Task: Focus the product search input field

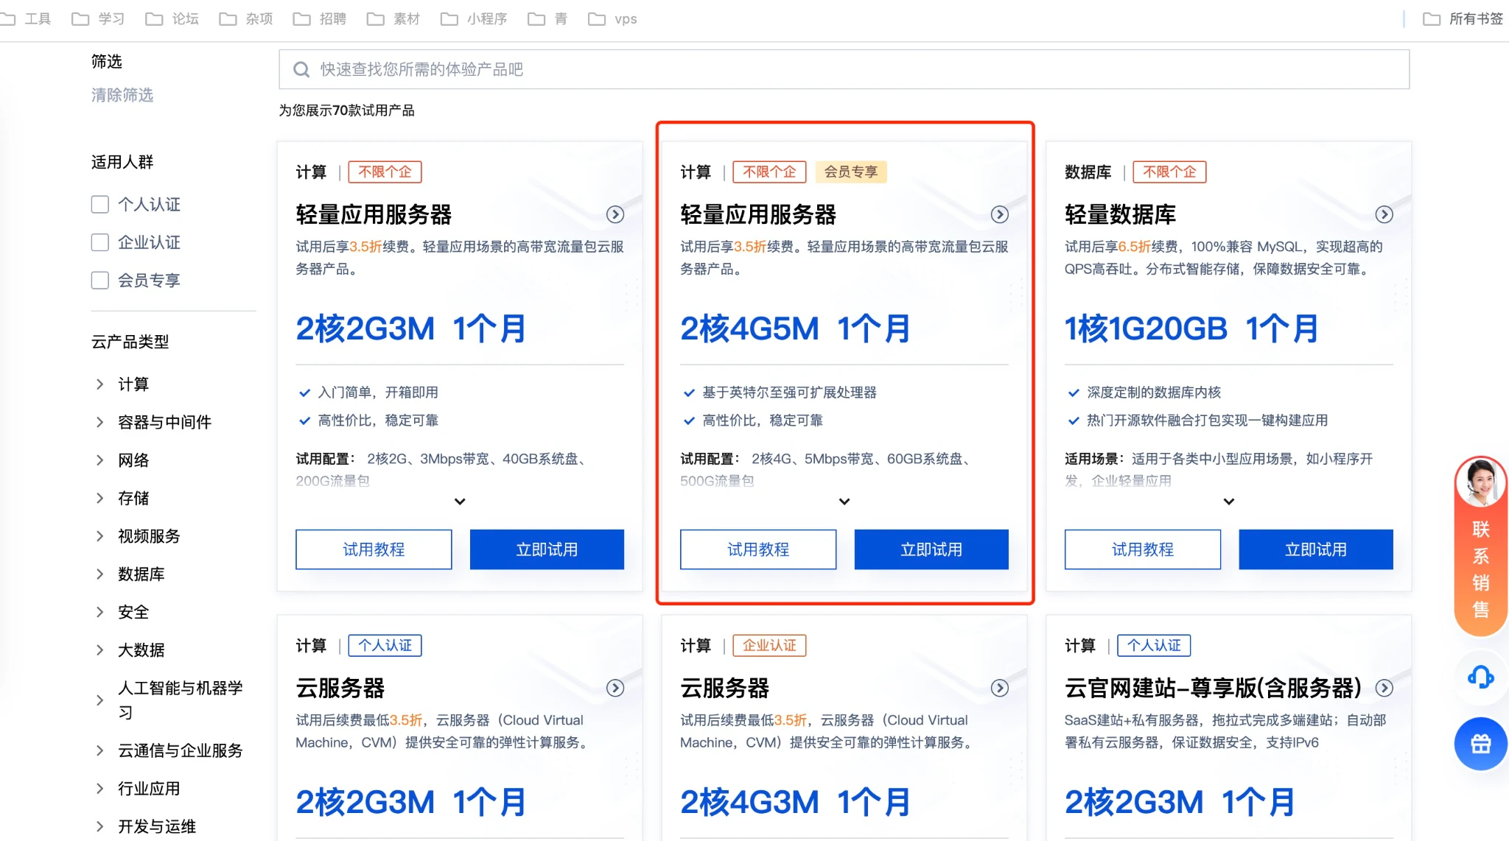Action: pos(844,69)
